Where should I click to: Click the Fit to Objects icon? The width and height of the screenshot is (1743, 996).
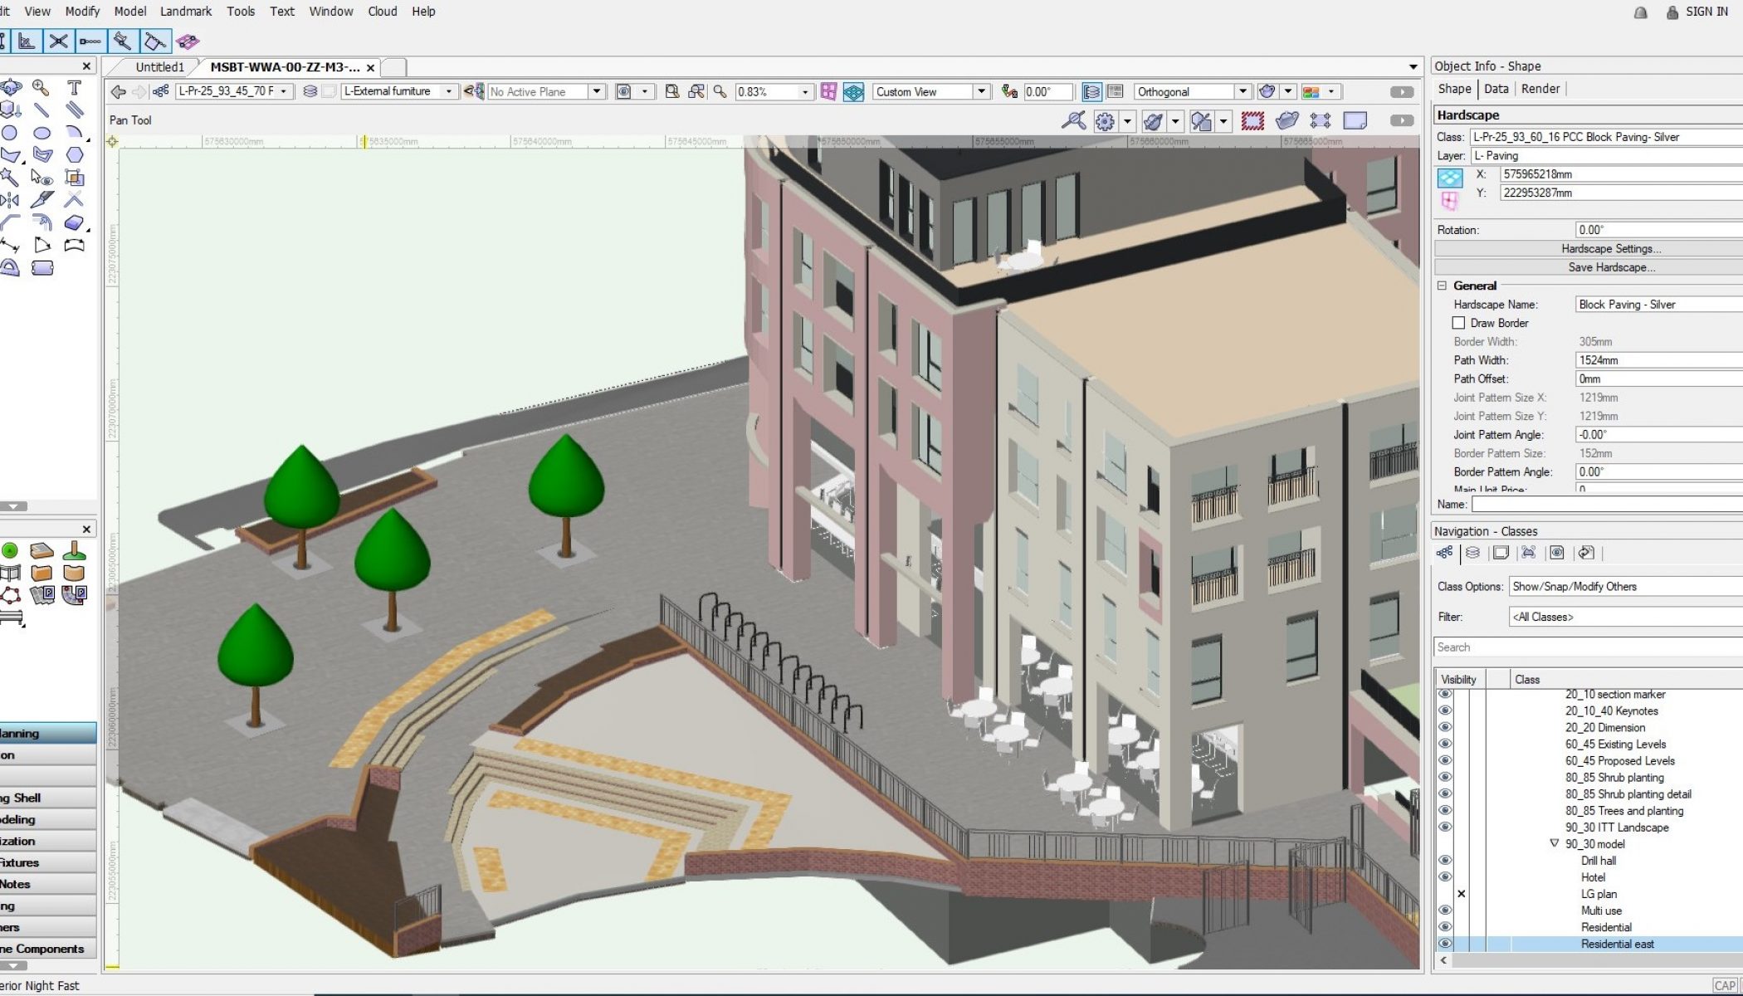(x=696, y=91)
